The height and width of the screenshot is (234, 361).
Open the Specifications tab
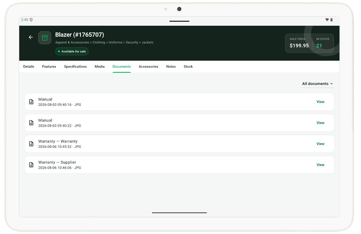[75, 66]
